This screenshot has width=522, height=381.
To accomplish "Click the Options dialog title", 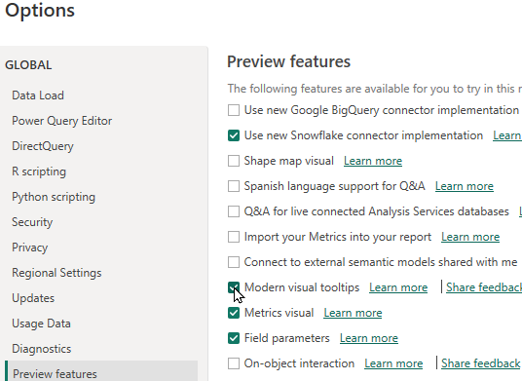I will 40,11.
